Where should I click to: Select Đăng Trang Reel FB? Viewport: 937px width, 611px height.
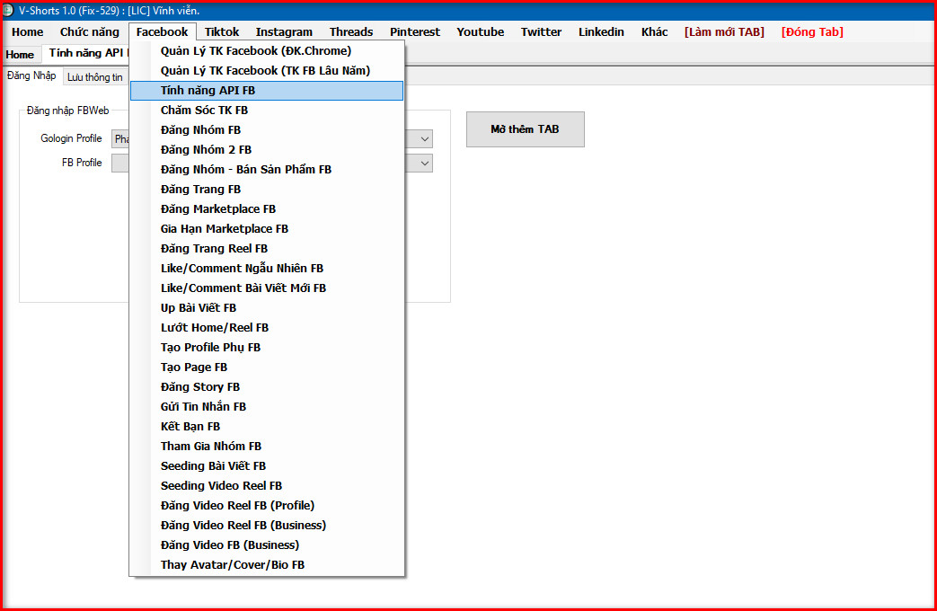click(x=267, y=248)
